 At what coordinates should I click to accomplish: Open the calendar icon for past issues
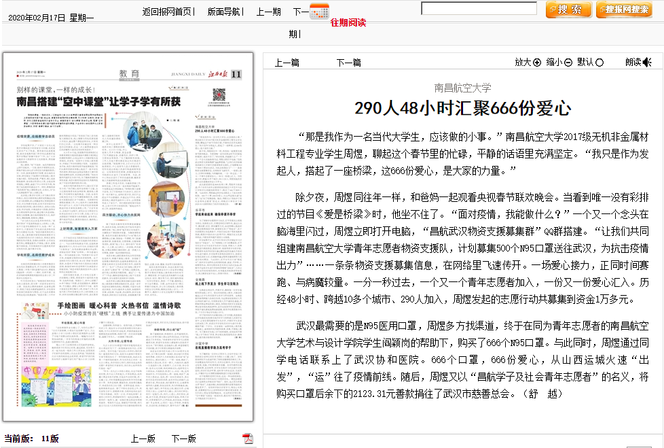pyautogui.click(x=319, y=12)
